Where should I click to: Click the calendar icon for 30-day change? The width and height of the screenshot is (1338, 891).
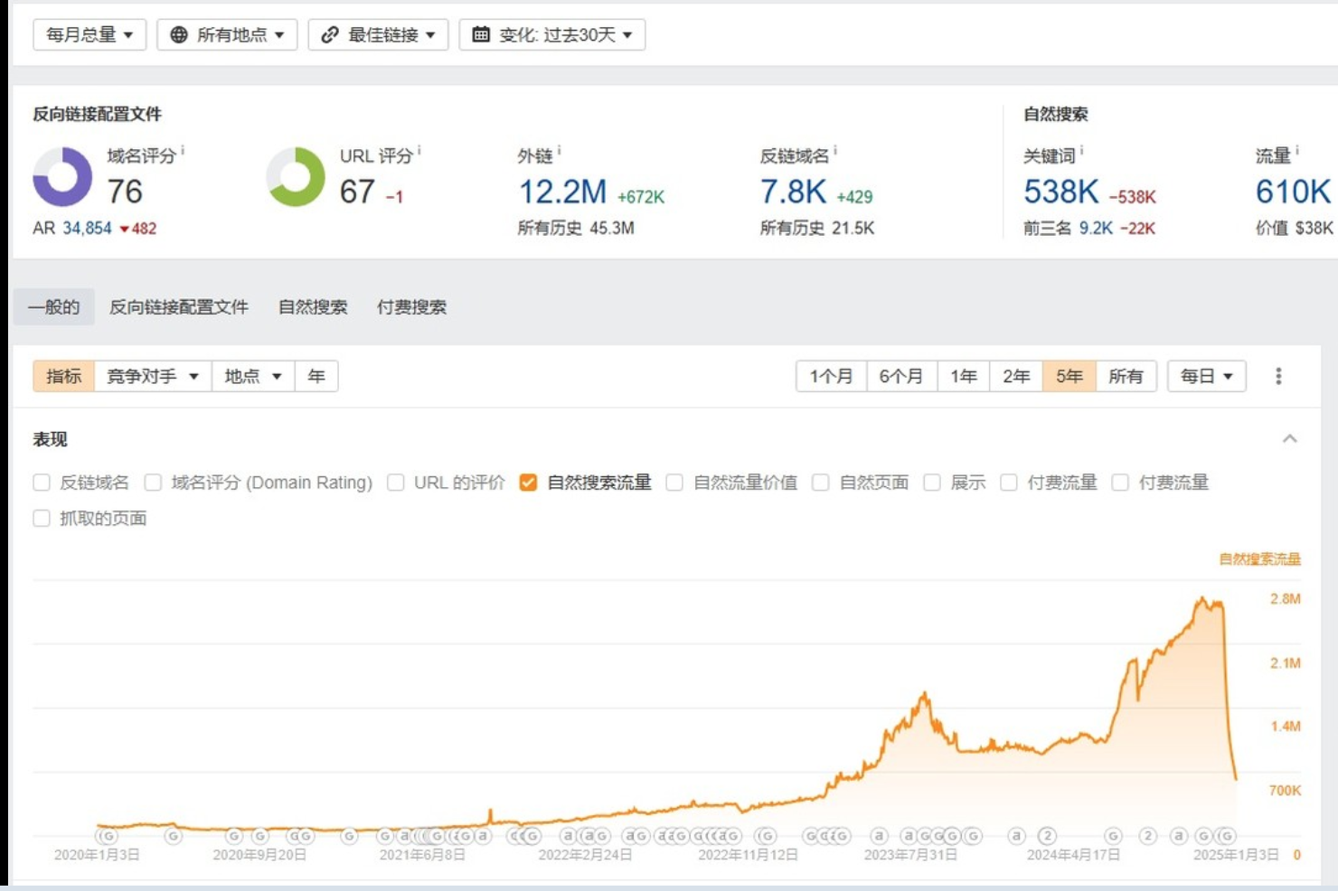pyautogui.click(x=481, y=35)
